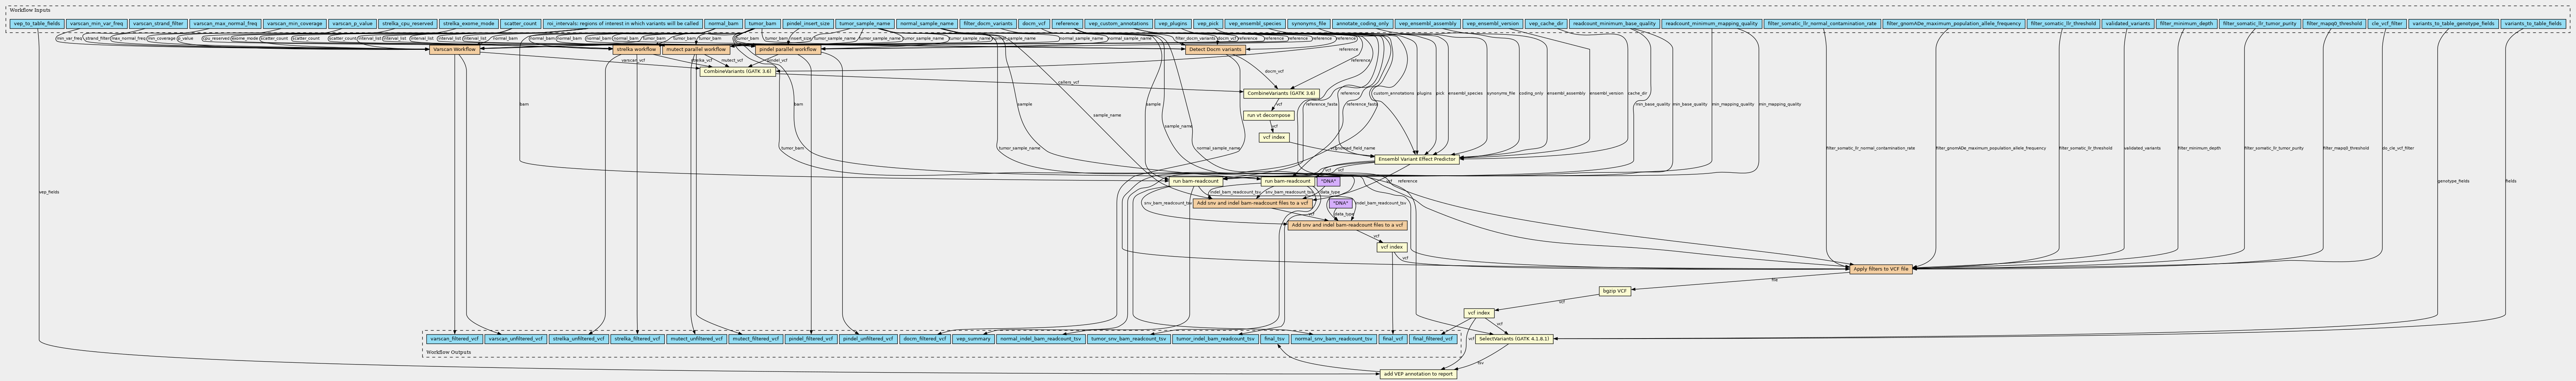Select the normal_sample_name input node

pos(927,23)
